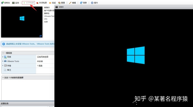Click the 兼容性 compatibility label
The width and height of the screenshot is (193, 107).
tap(47, 13)
